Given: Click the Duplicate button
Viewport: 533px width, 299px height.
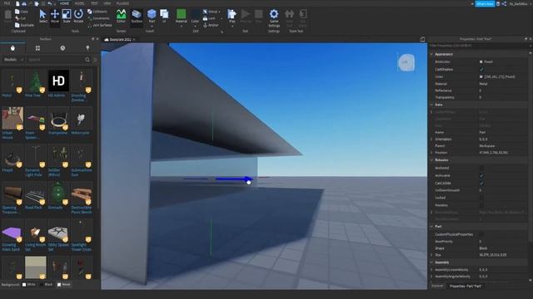Looking at the screenshot, I should 24,25.
